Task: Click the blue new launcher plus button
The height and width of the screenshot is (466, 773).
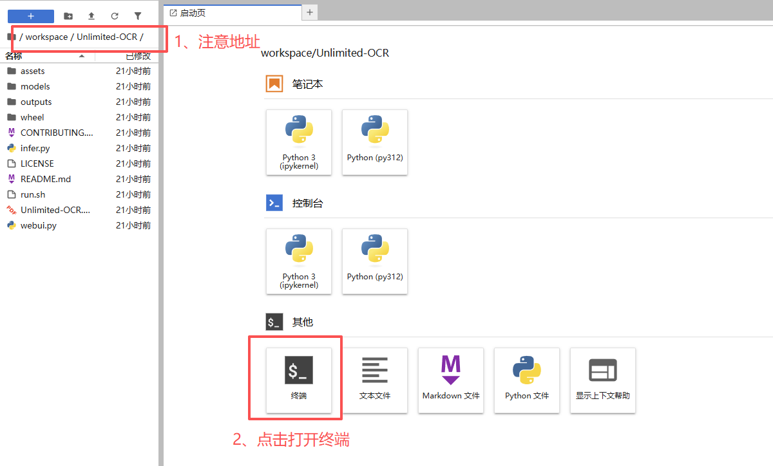Action: tap(31, 16)
